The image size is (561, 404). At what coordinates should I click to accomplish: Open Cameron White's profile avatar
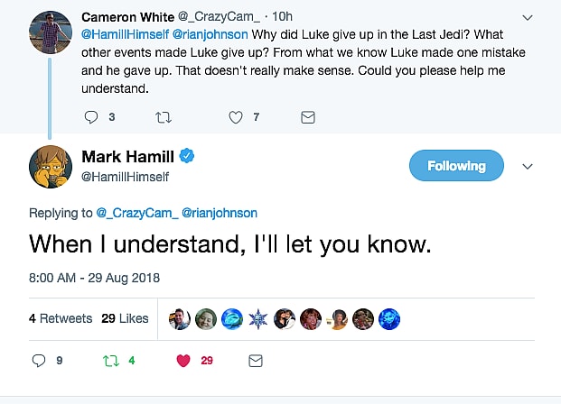(x=50, y=32)
